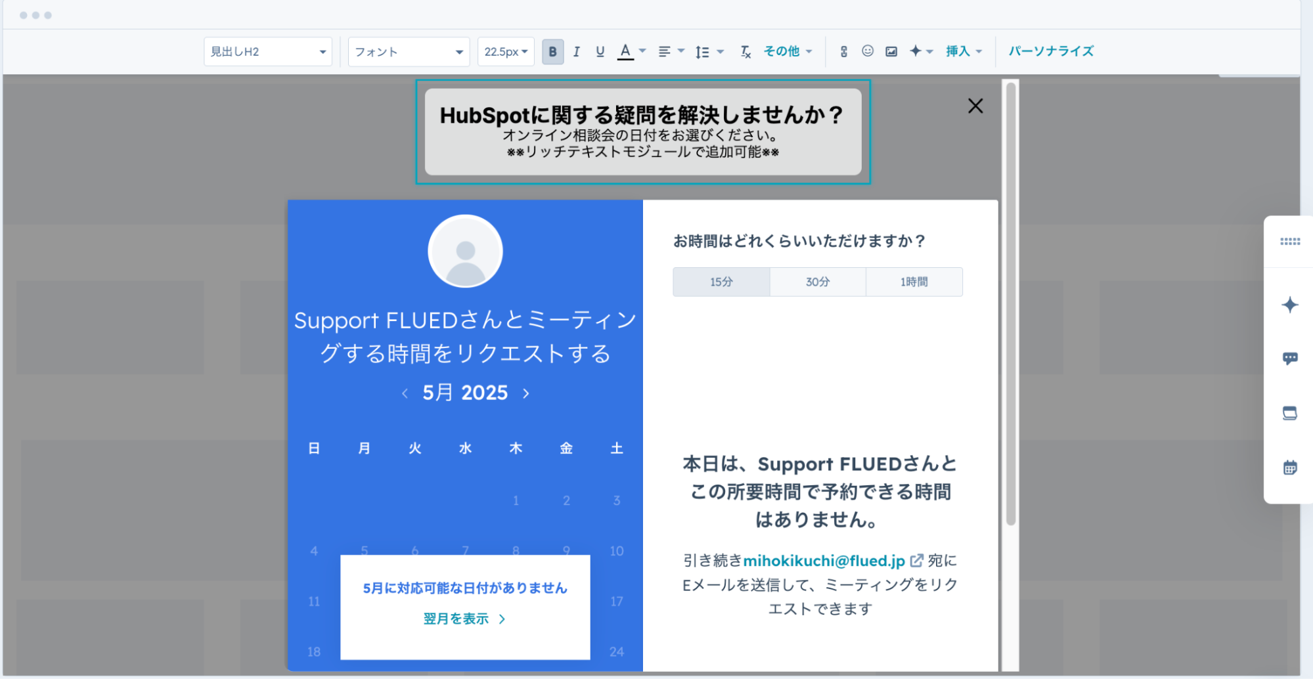1313x679 pixels.
Task: Select calendar date 24
Action: pyautogui.click(x=617, y=652)
